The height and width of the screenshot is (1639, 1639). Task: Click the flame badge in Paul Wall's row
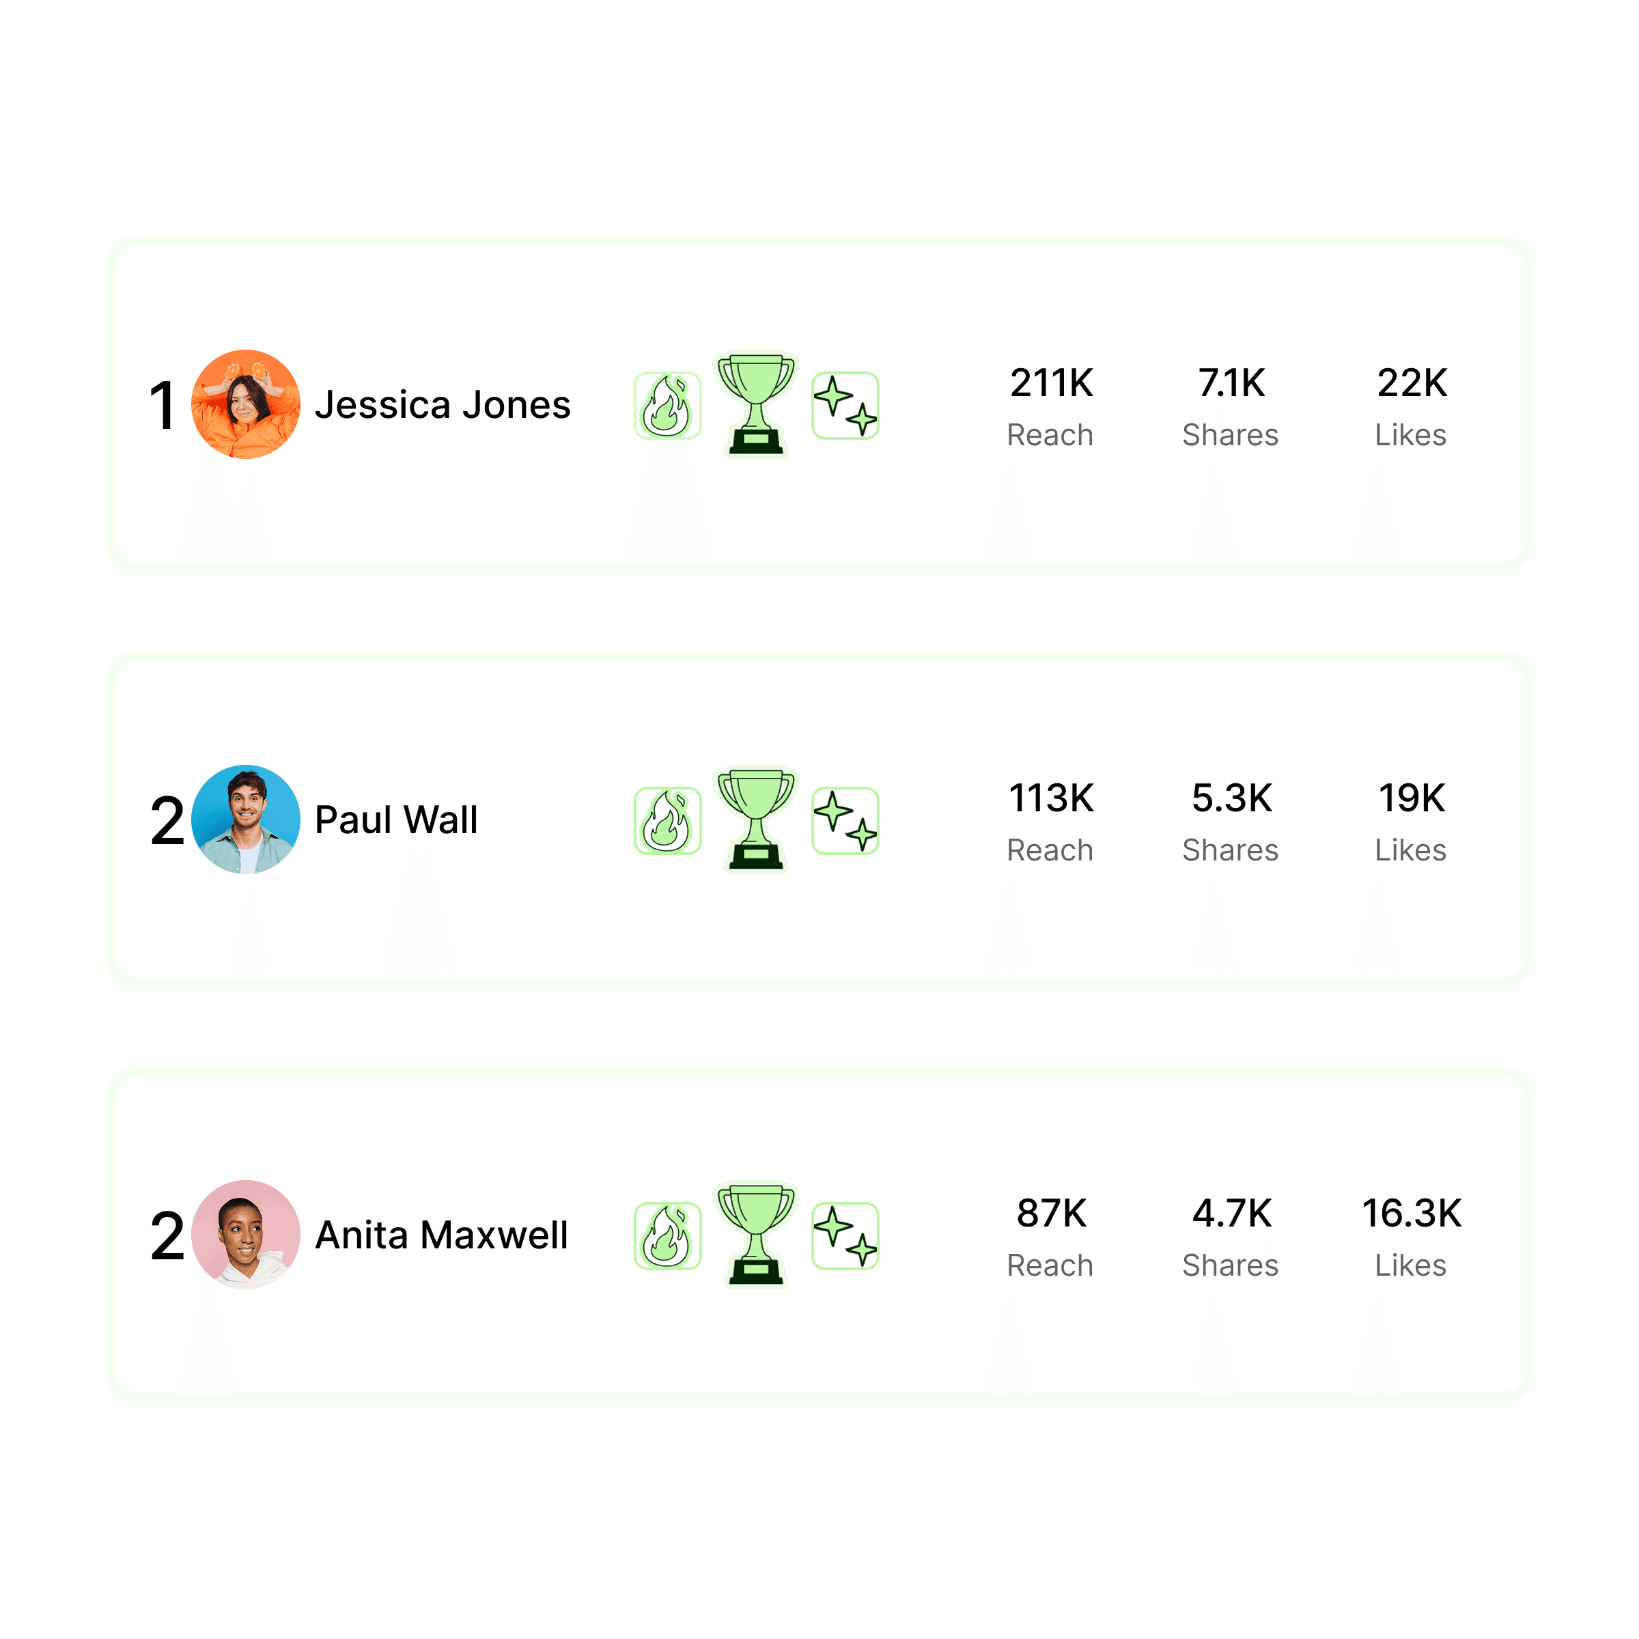tap(668, 820)
